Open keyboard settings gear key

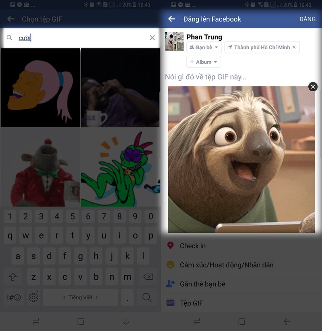(34, 297)
